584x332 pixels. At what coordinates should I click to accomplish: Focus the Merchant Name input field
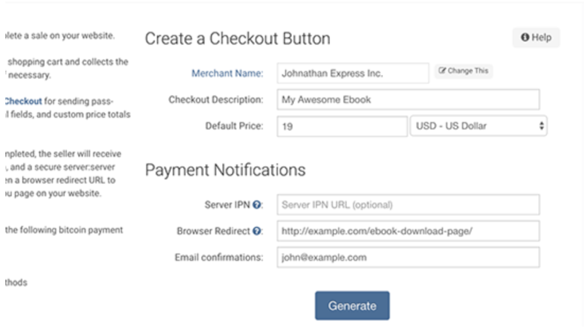(x=352, y=74)
